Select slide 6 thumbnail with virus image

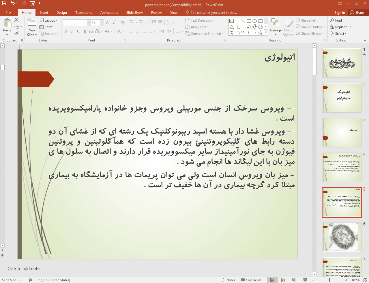pos(342,237)
